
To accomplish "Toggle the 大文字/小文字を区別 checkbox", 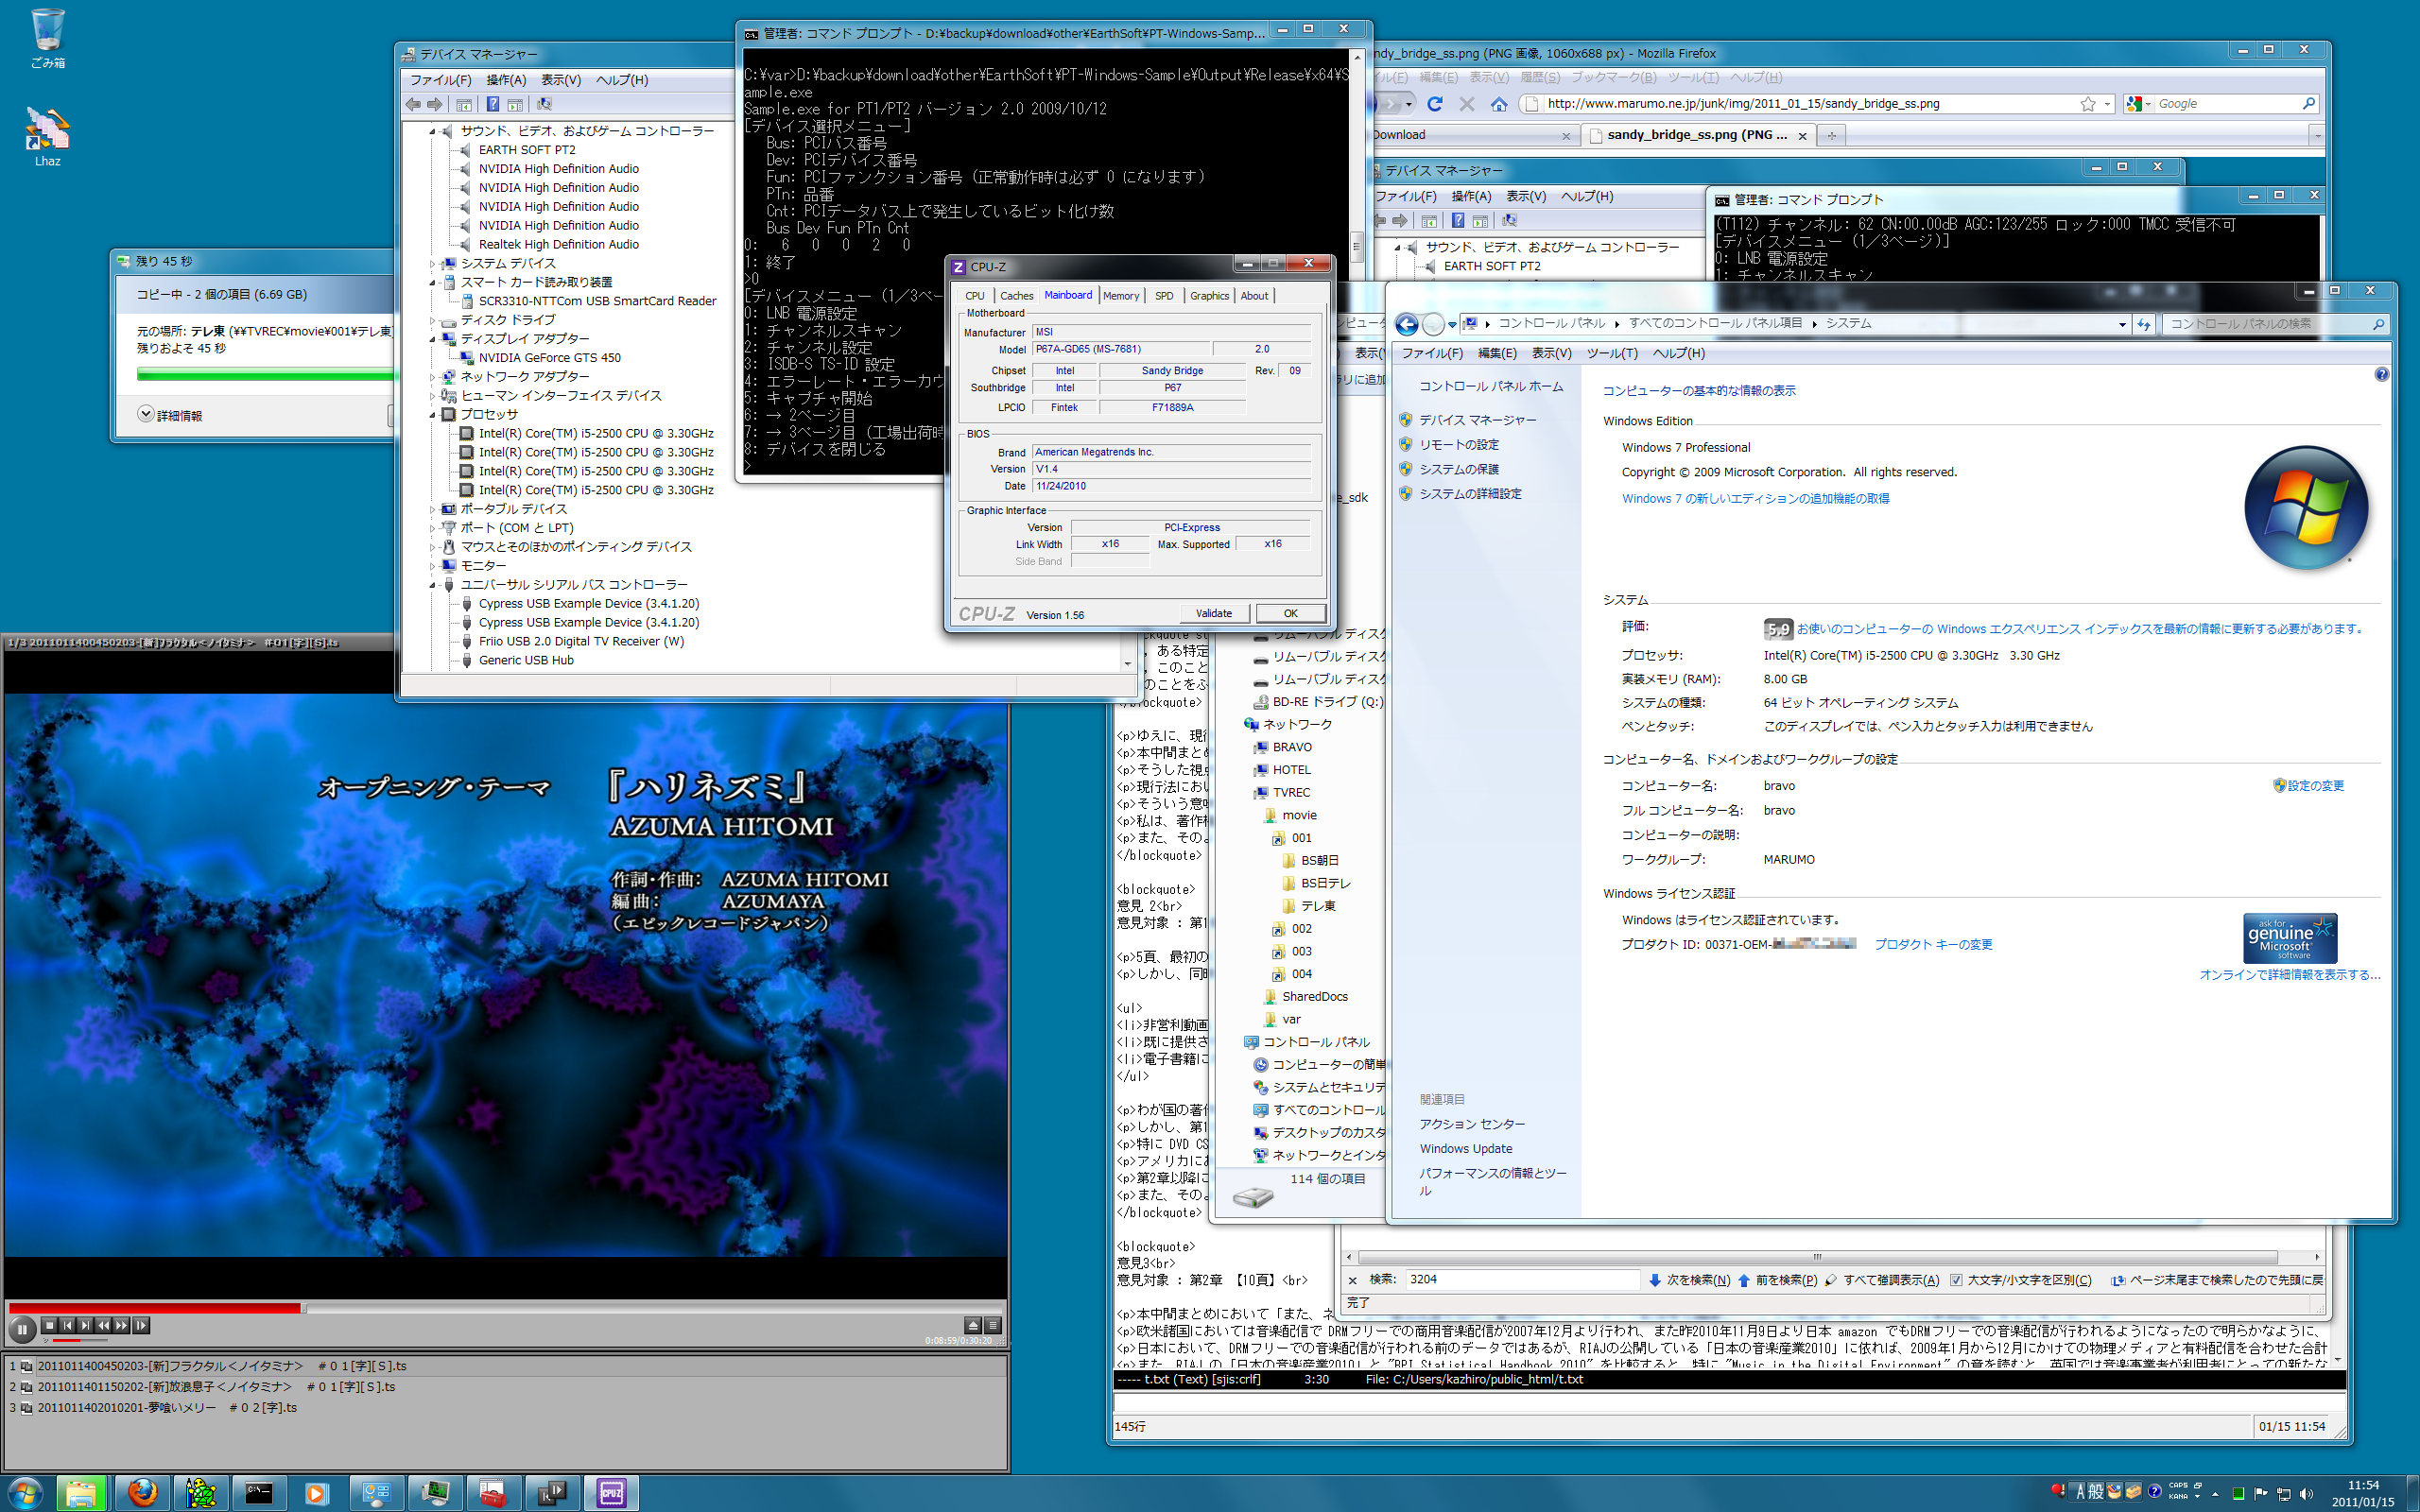I will pyautogui.click(x=1957, y=1280).
